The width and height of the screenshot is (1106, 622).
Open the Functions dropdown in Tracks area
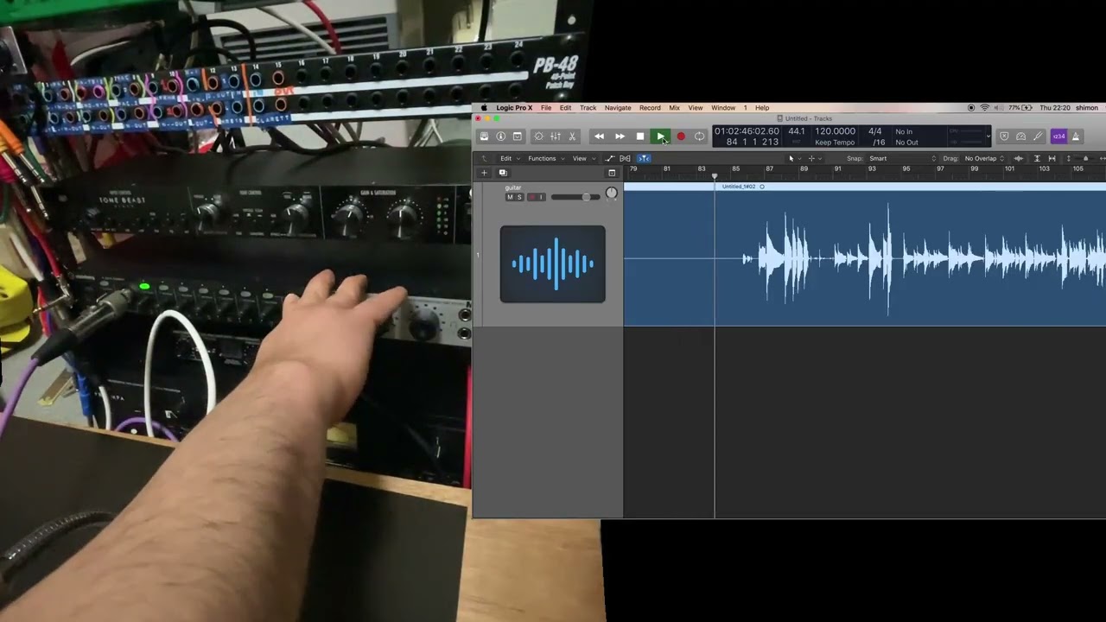pos(545,158)
